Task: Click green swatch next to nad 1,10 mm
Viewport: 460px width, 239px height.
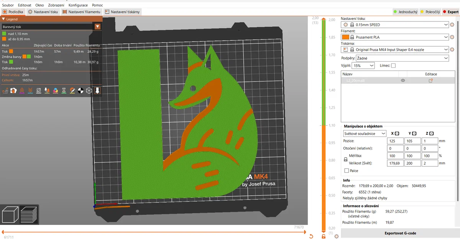Action: (4, 34)
